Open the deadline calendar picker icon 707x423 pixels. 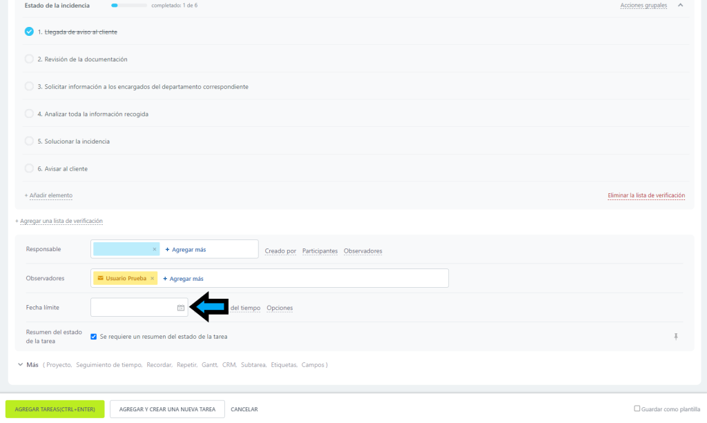pos(181,308)
